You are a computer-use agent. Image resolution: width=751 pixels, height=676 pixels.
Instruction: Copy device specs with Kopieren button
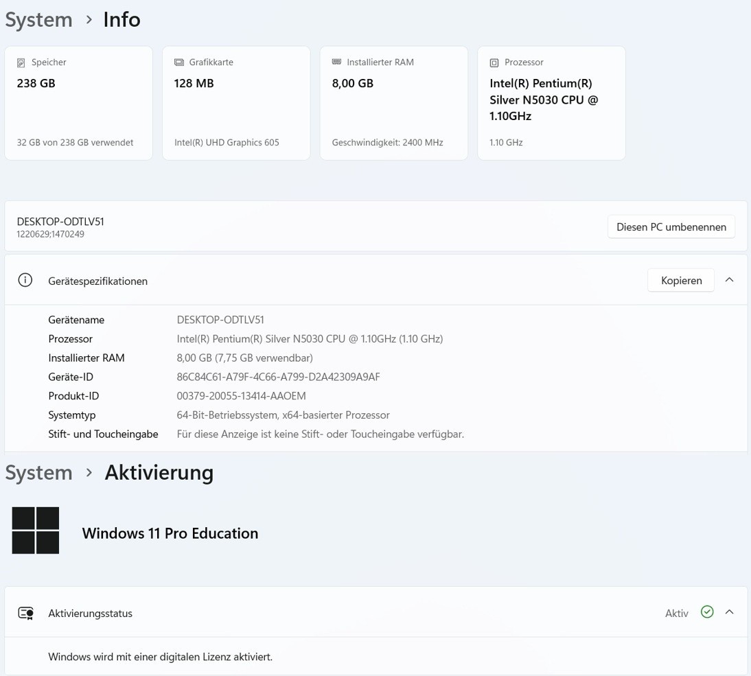click(x=681, y=281)
